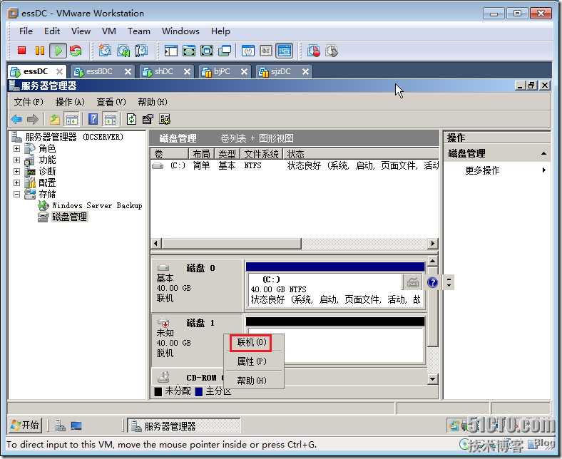The width and height of the screenshot is (562, 459).
Task: Switch to the bjPC tab
Action: [222, 71]
